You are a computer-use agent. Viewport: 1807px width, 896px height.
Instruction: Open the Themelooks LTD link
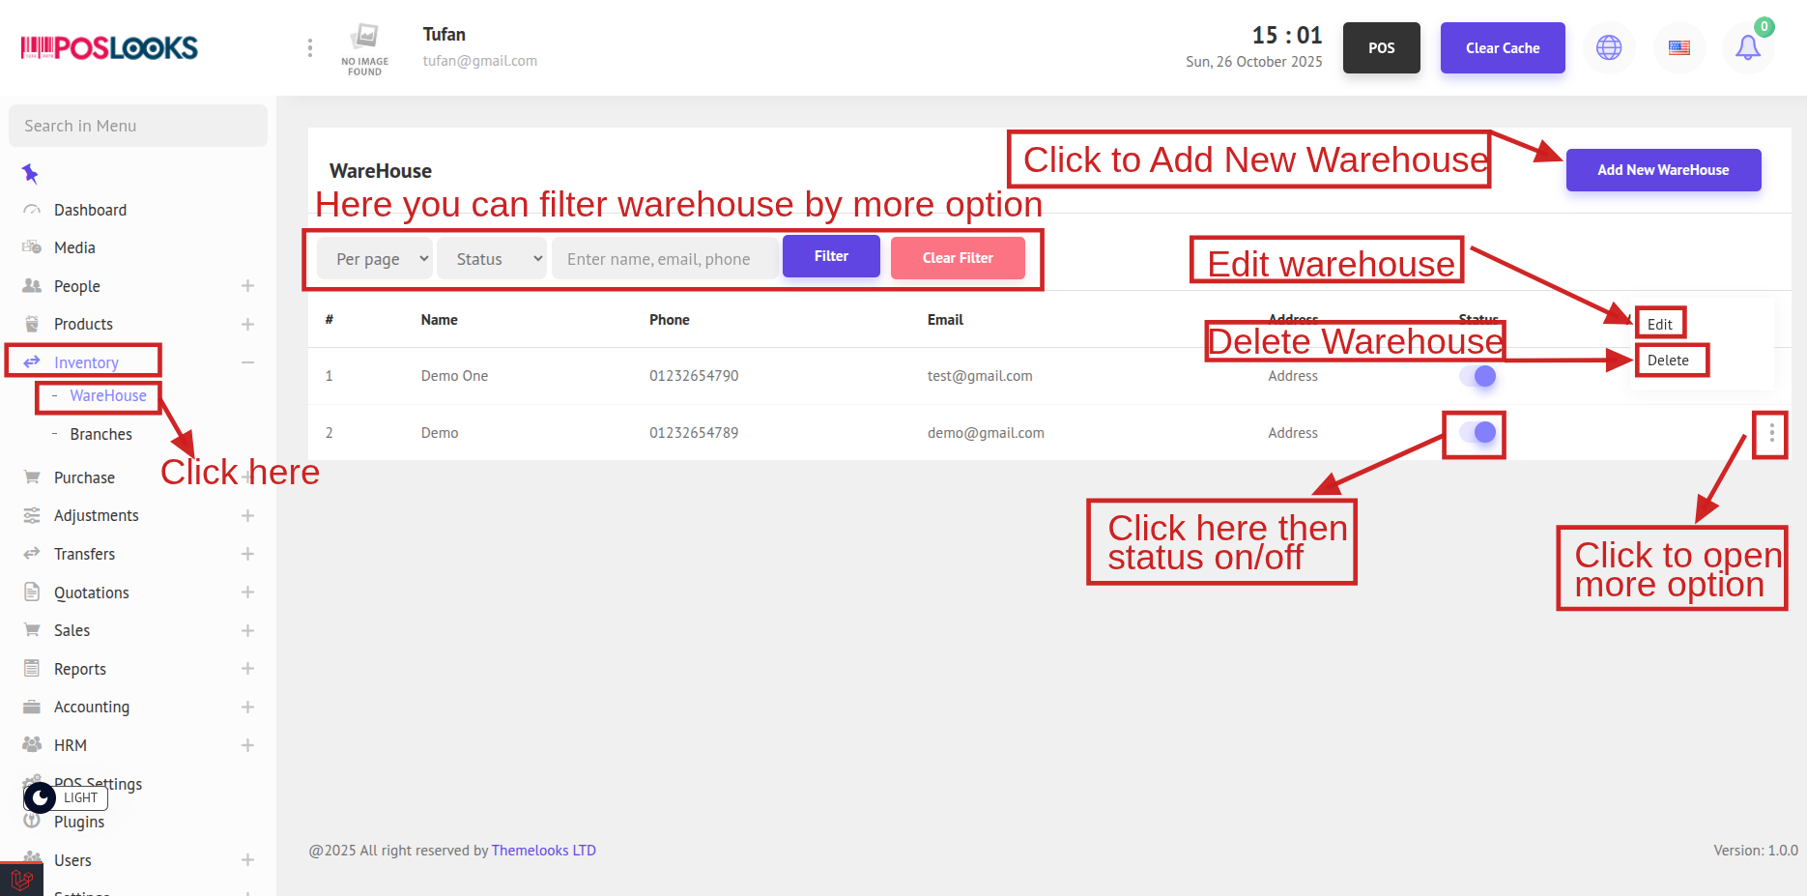[x=543, y=851]
